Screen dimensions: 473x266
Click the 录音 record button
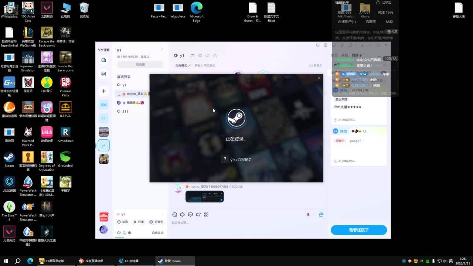pyautogui.click(x=123, y=222)
